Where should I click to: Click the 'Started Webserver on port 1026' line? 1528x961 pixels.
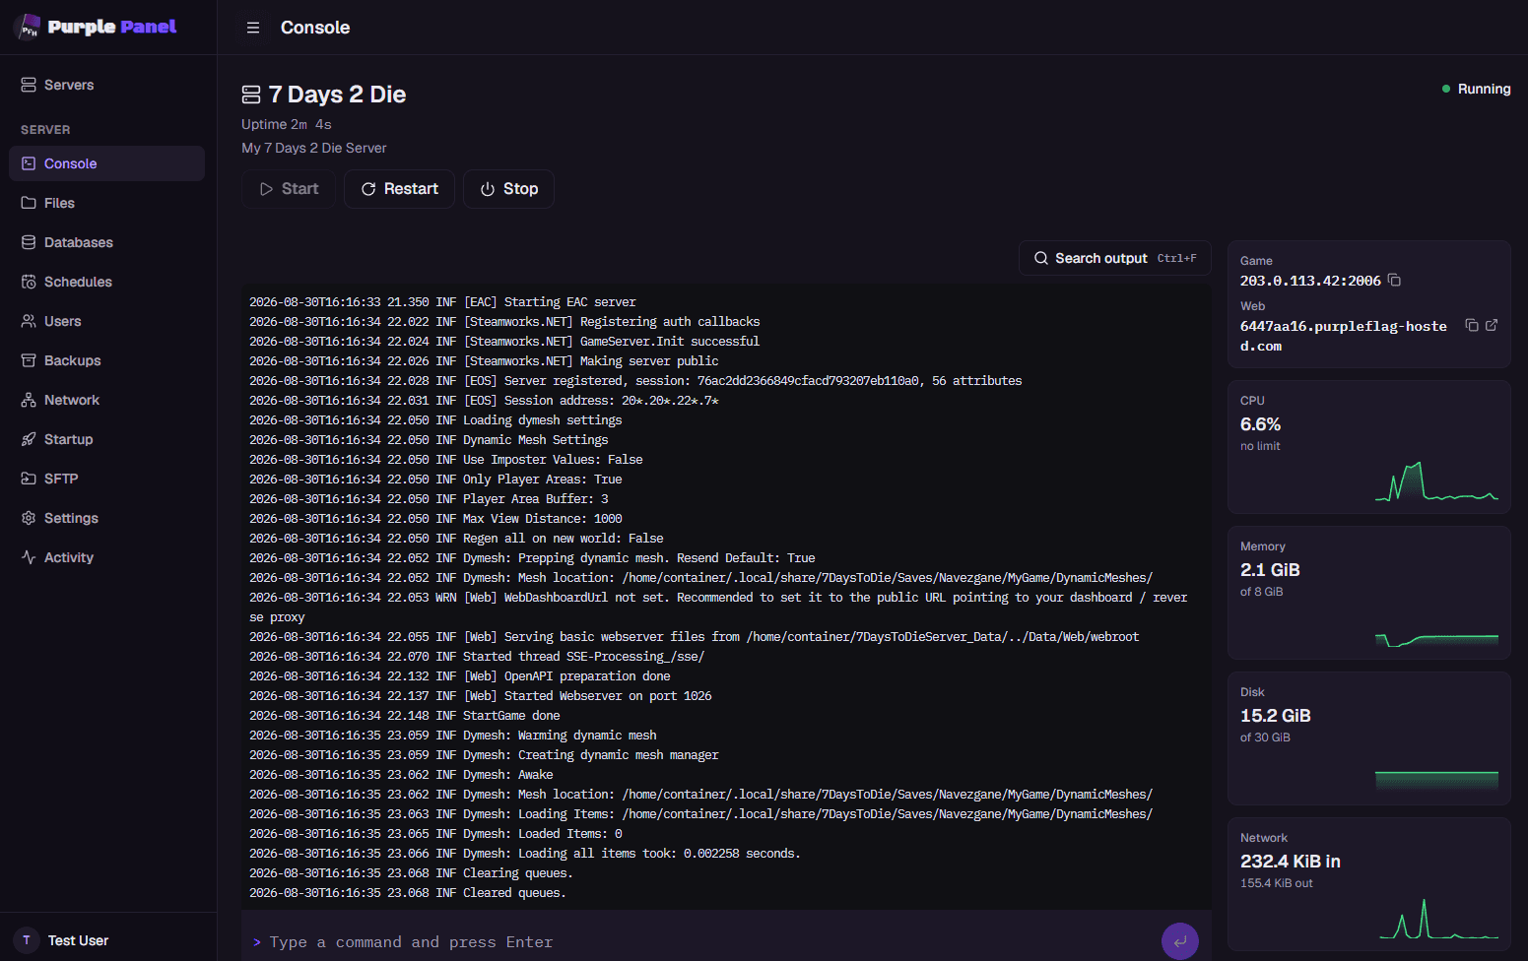tap(481, 696)
